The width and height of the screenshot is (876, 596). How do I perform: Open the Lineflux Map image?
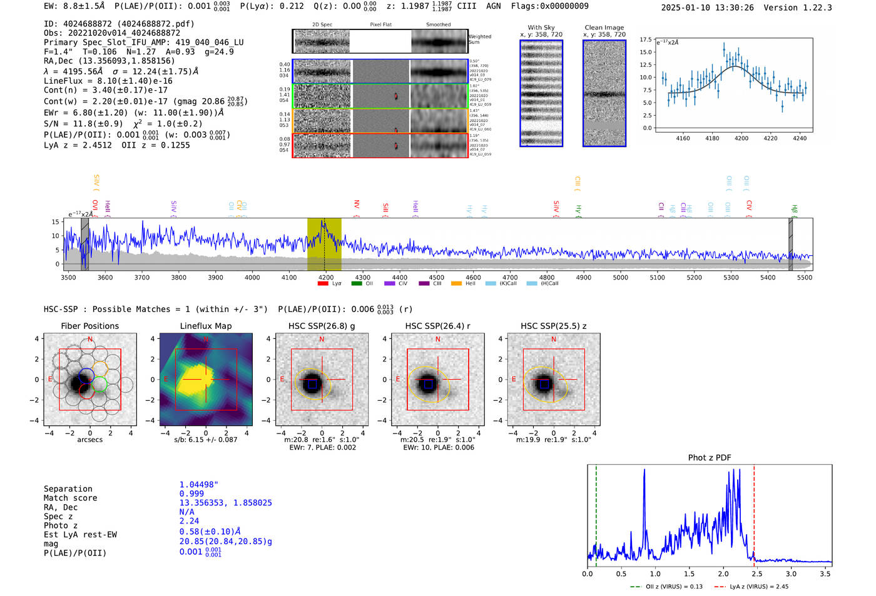tap(206, 380)
